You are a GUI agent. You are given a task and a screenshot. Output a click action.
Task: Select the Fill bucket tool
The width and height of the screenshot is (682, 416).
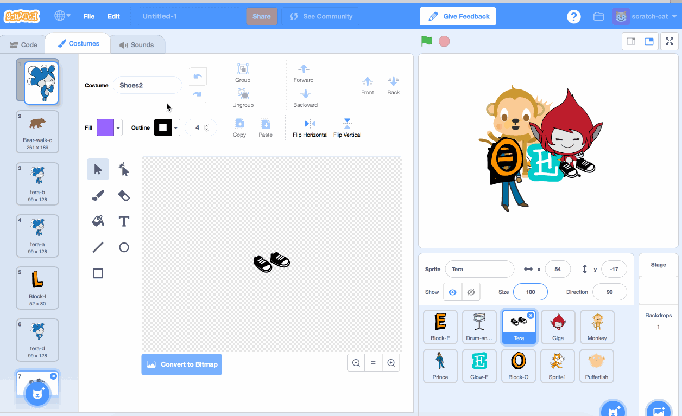(98, 221)
